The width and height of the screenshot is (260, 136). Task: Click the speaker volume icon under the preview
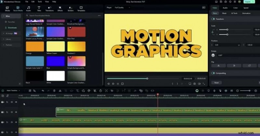click(x=199, y=84)
